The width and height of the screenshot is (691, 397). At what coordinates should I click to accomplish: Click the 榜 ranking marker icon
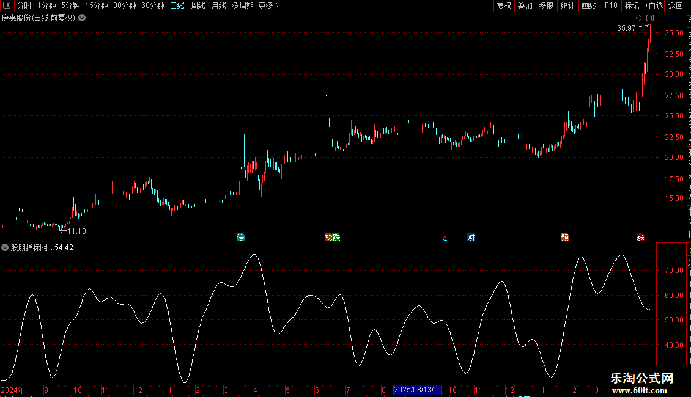[x=329, y=237]
